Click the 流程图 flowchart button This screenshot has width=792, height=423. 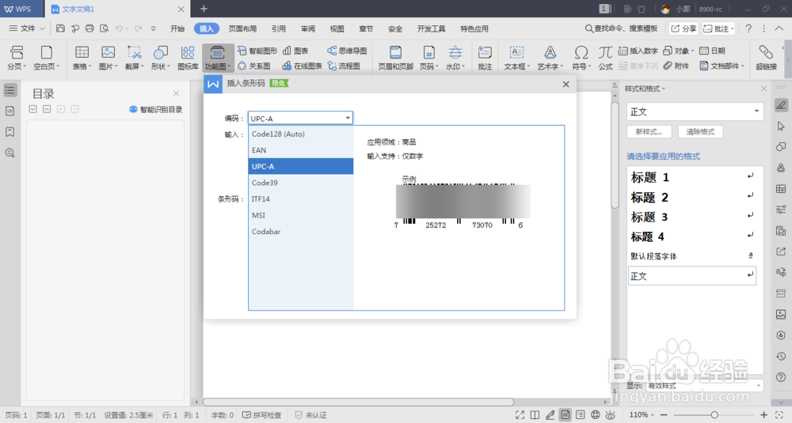tap(344, 66)
